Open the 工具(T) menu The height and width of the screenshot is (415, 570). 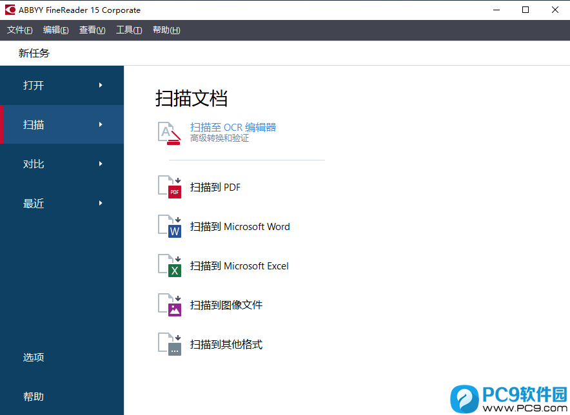click(x=129, y=30)
